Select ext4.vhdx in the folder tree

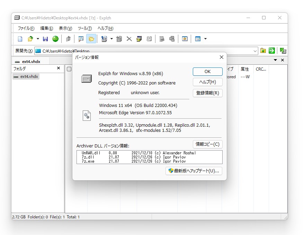tap(27, 76)
